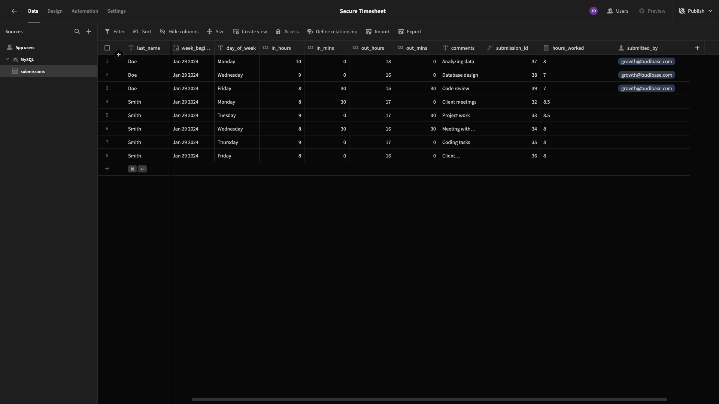719x404 pixels.
Task: Select the submissions table
Action: tap(49, 71)
